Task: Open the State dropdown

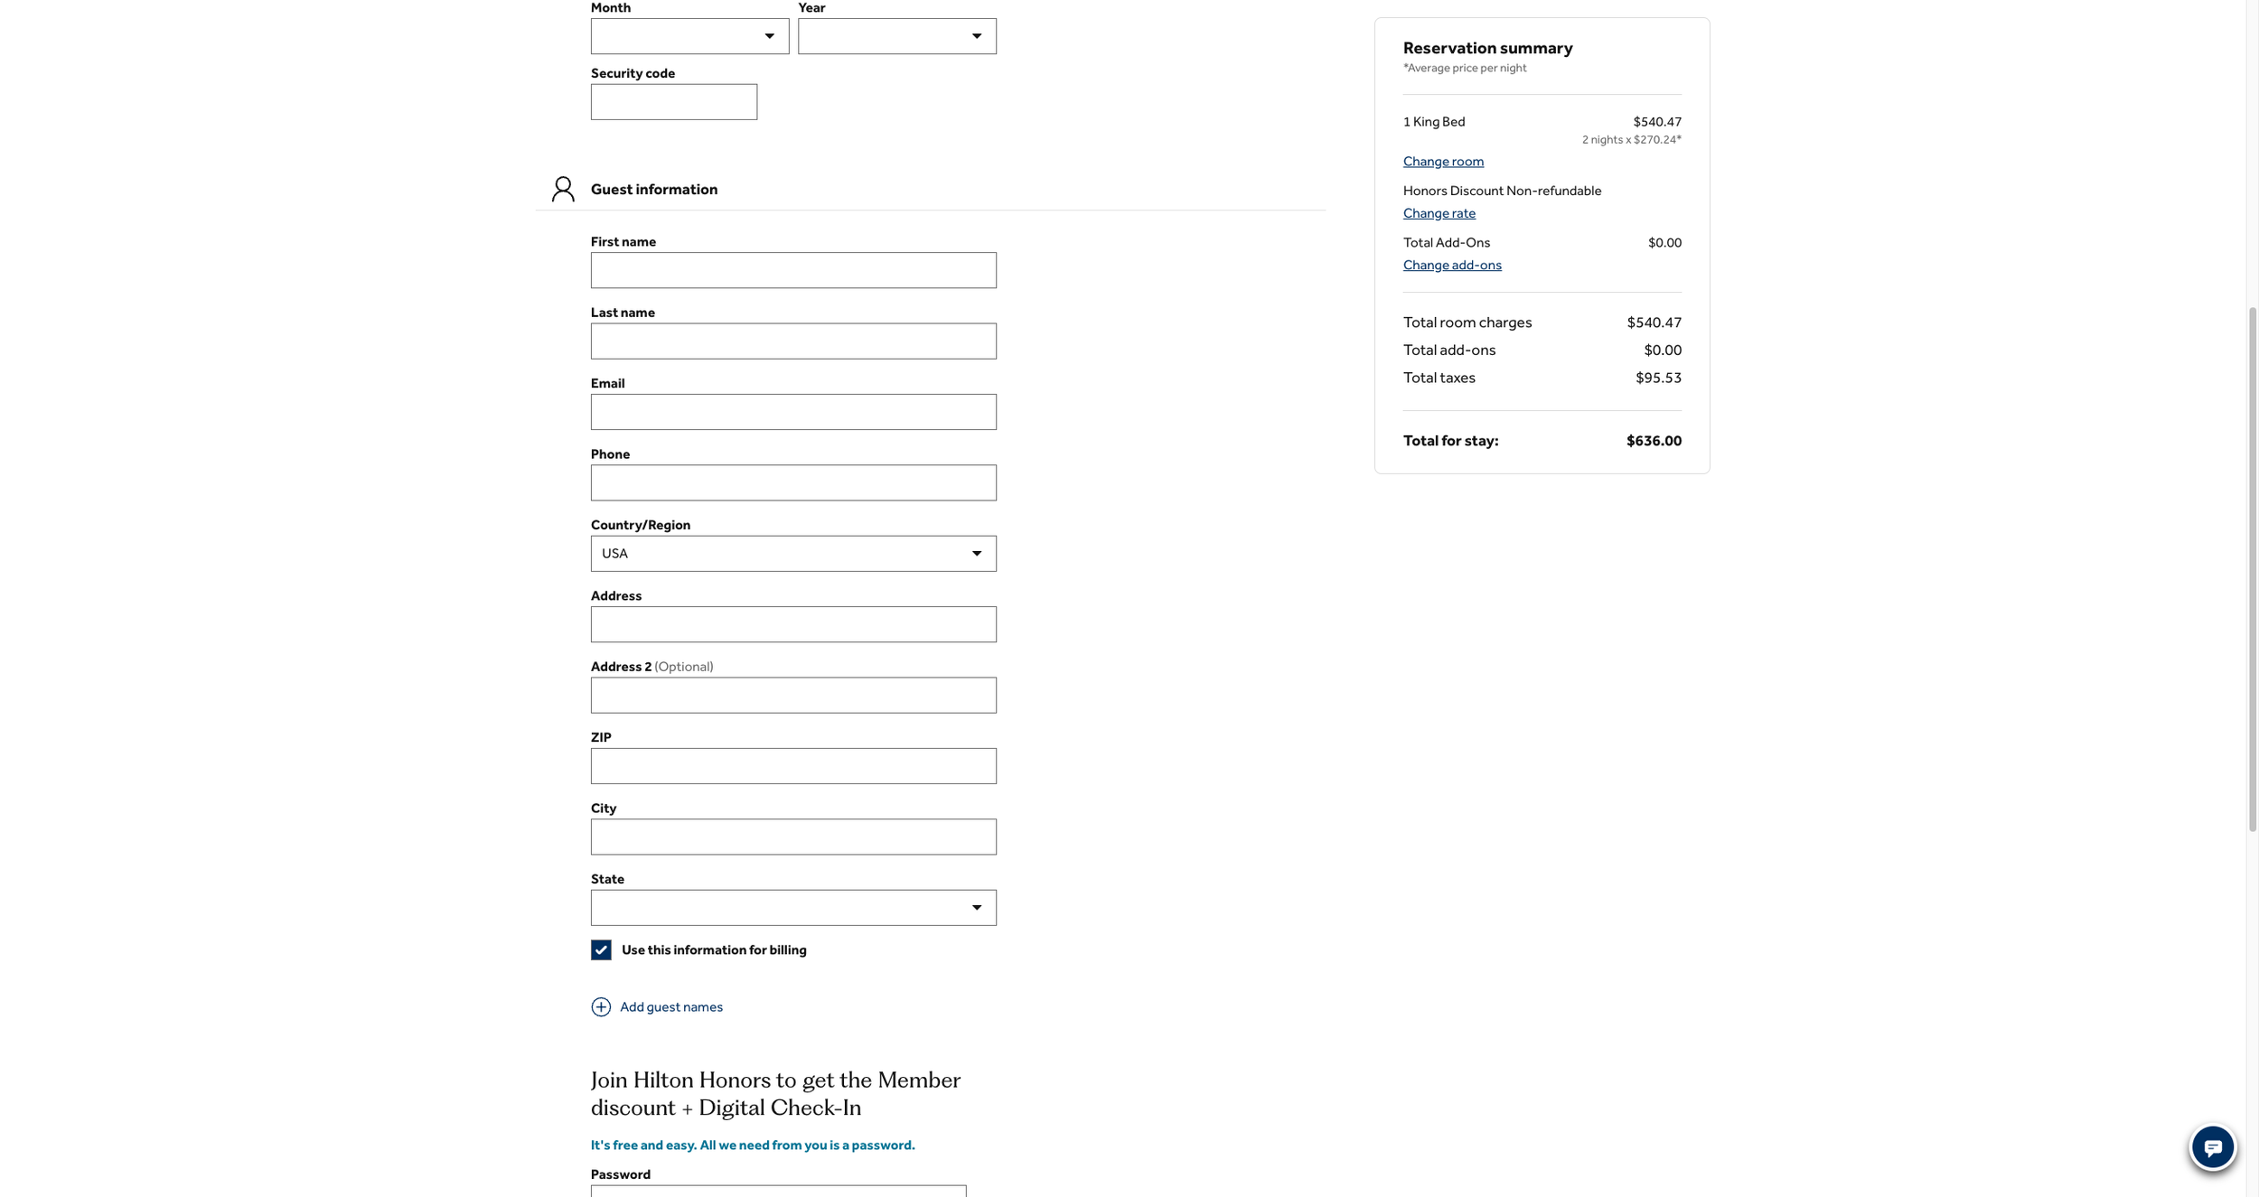Action: pos(792,907)
